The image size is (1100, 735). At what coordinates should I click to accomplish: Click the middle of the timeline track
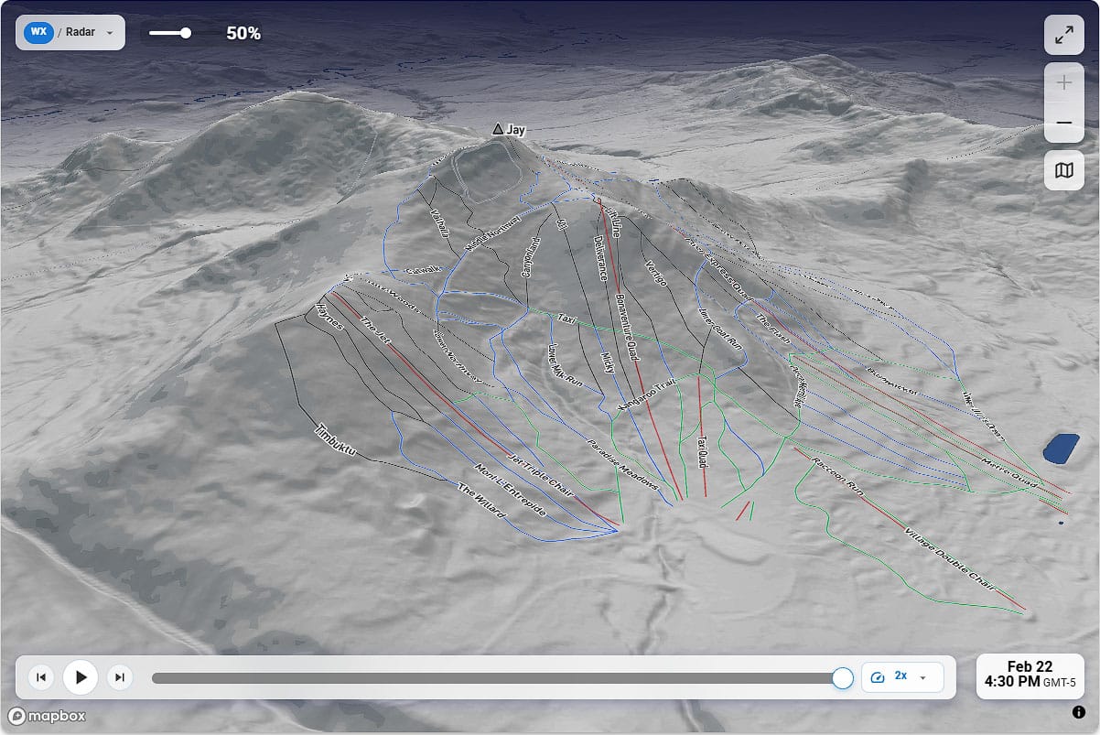tap(497, 678)
